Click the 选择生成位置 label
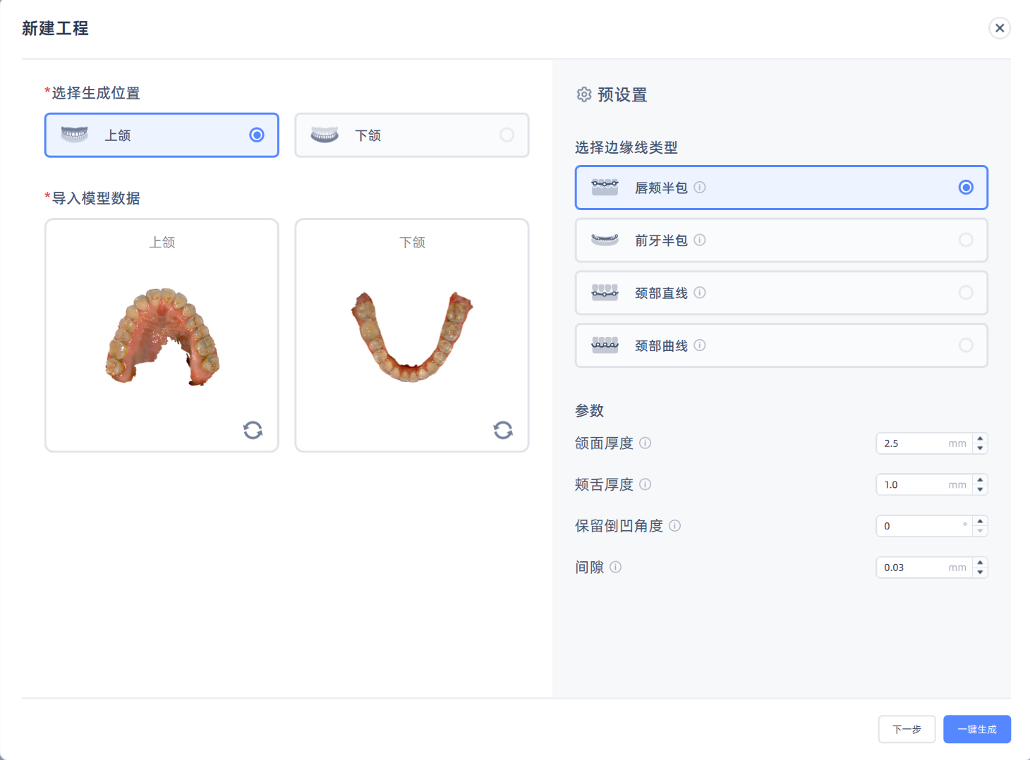This screenshot has width=1030, height=760. tap(95, 93)
